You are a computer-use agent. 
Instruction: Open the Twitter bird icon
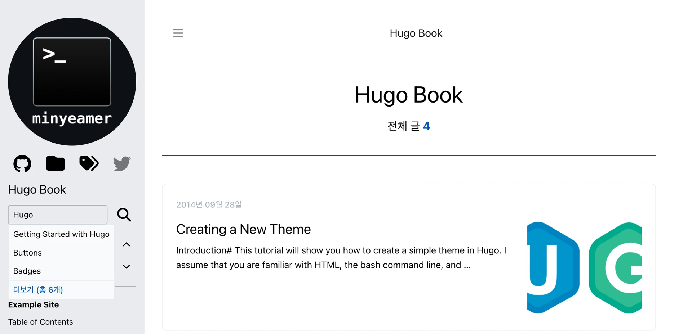click(122, 164)
